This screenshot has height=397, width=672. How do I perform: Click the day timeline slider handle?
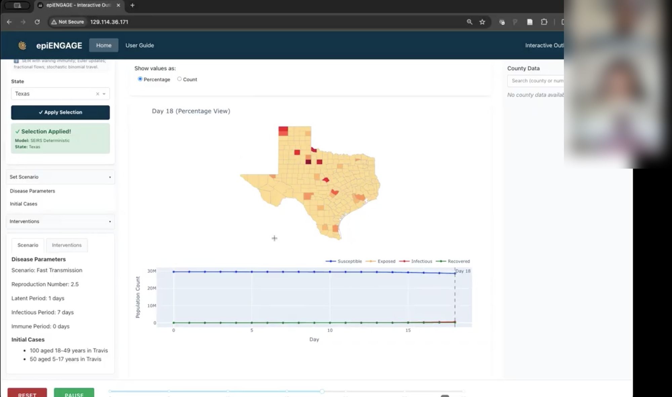coord(322,391)
